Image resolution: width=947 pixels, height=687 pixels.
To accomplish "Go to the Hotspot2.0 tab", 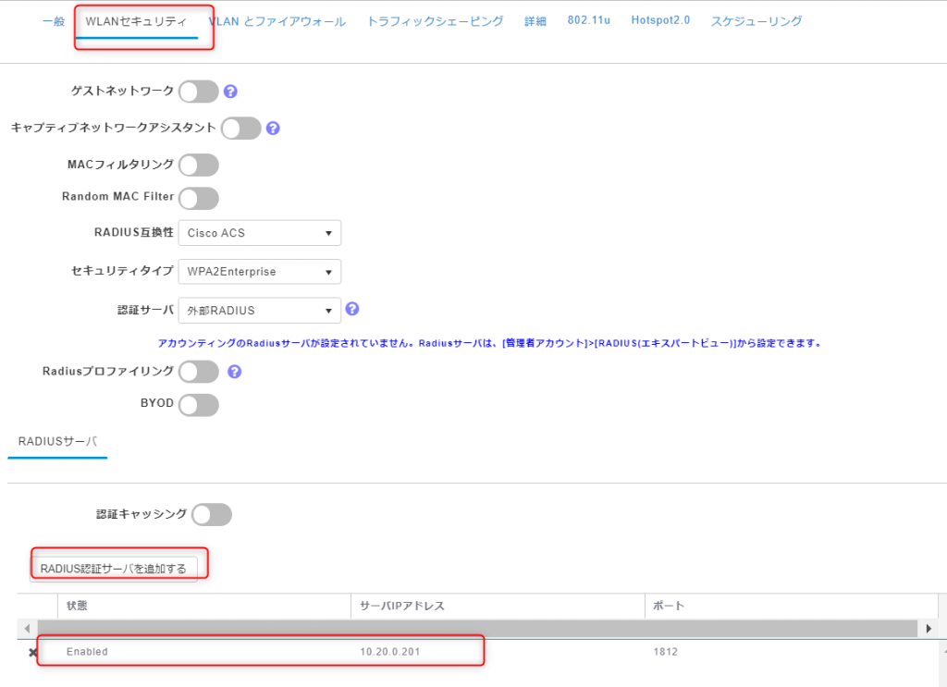I will click(660, 20).
